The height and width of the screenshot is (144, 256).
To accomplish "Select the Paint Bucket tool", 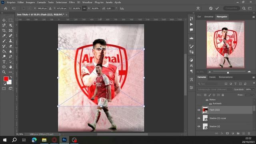I will point(4,52).
